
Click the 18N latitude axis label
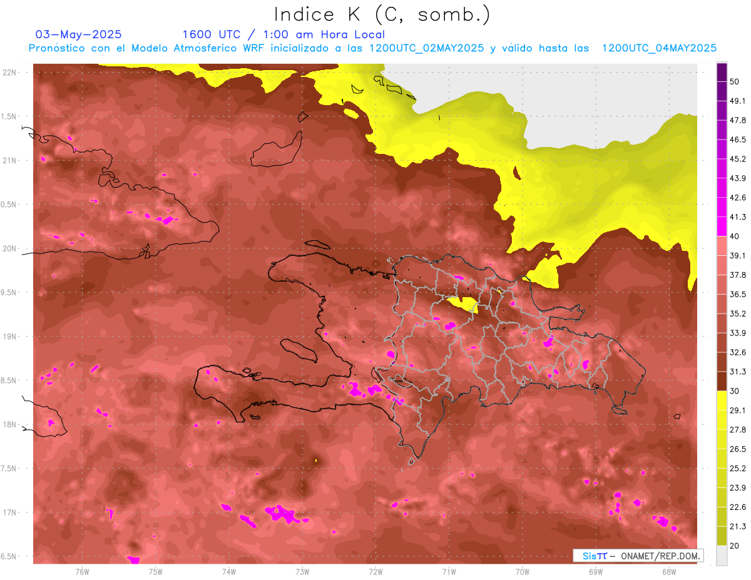11,424
